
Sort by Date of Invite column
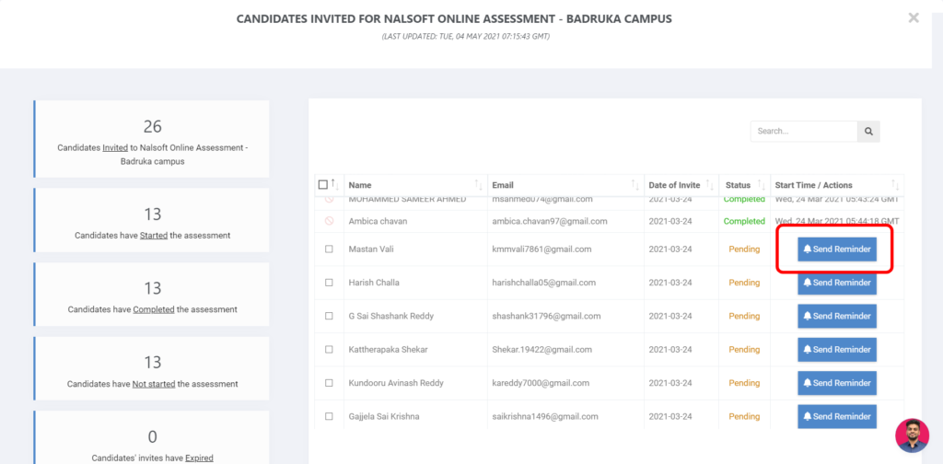[710, 184]
